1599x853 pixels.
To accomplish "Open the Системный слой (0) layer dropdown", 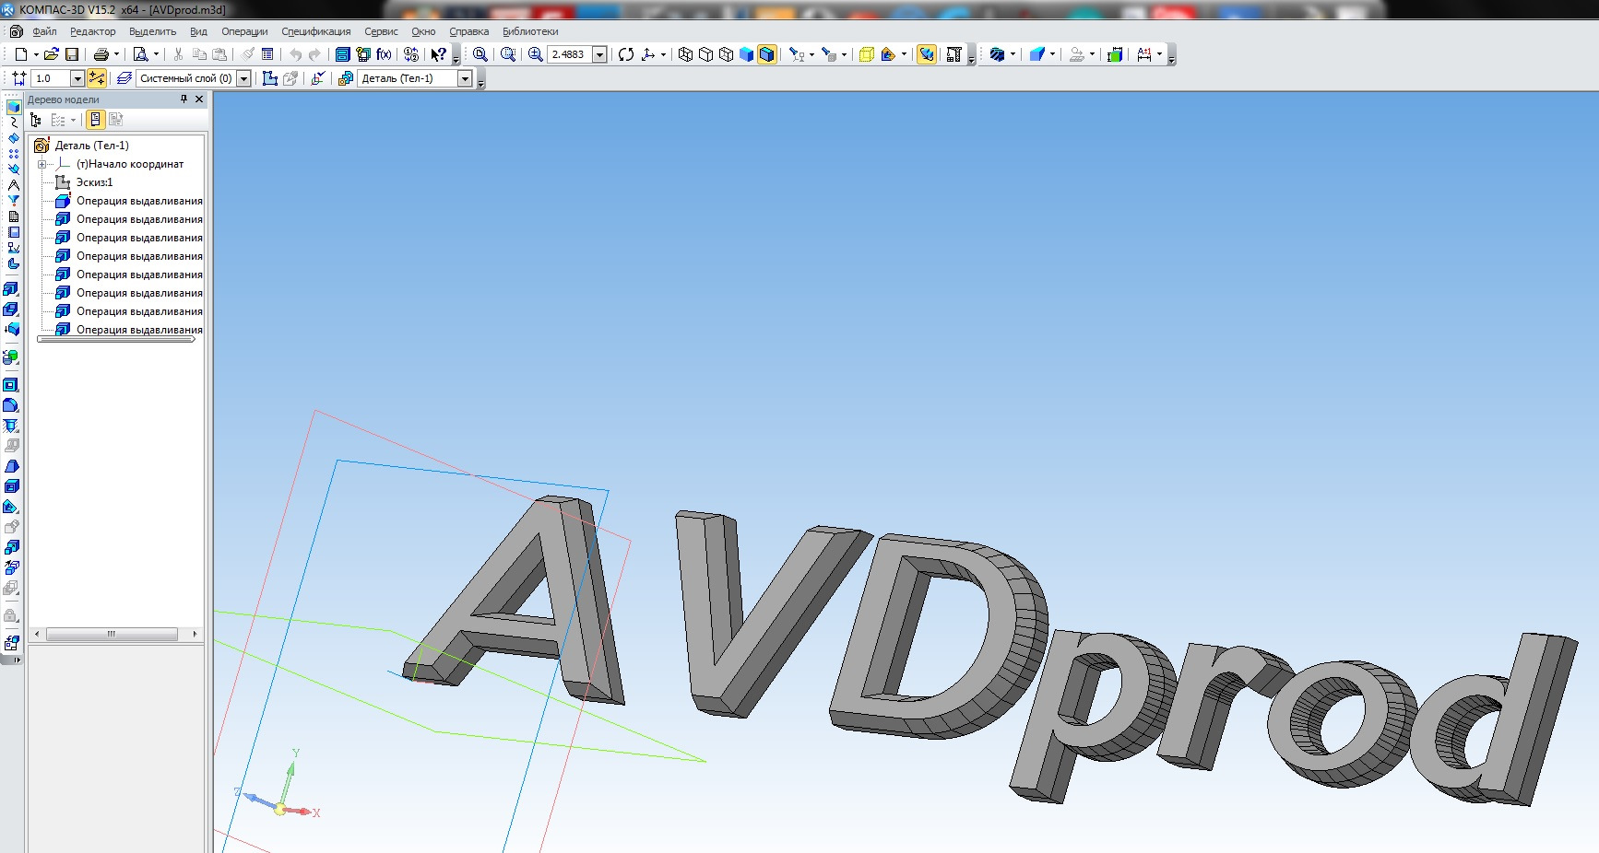I will tap(244, 78).
